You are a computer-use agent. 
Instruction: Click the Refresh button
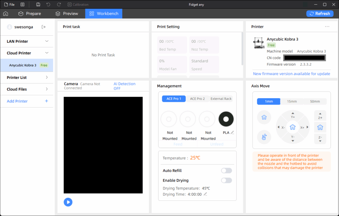click(x=319, y=14)
